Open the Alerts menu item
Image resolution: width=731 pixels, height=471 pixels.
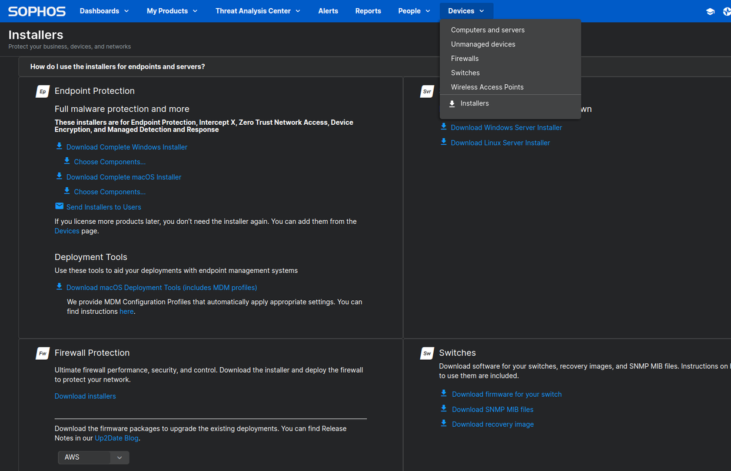[x=328, y=11]
